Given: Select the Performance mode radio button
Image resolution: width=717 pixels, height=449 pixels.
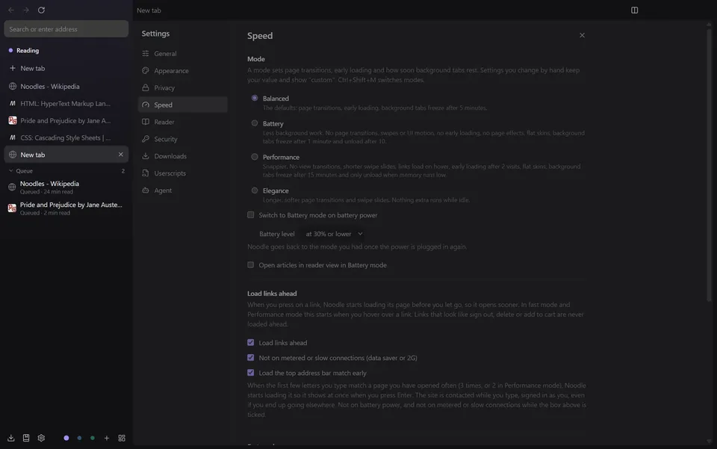Looking at the screenshot, I should tap(255, 157).
